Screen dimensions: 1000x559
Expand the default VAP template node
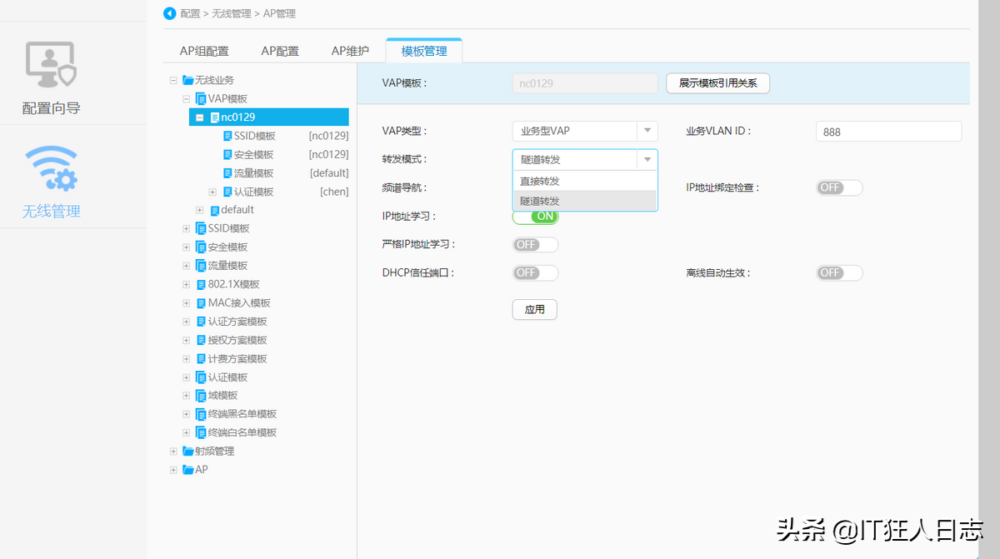(x=200, y=210)
